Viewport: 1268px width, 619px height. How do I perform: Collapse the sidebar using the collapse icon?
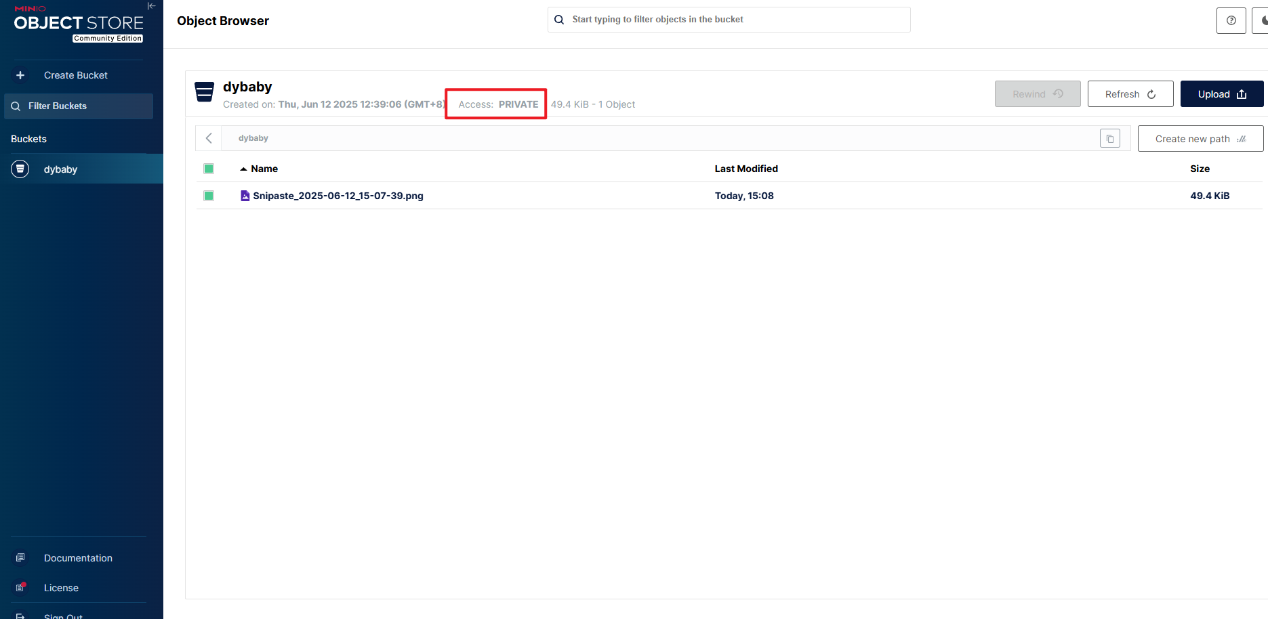[152, 6]
